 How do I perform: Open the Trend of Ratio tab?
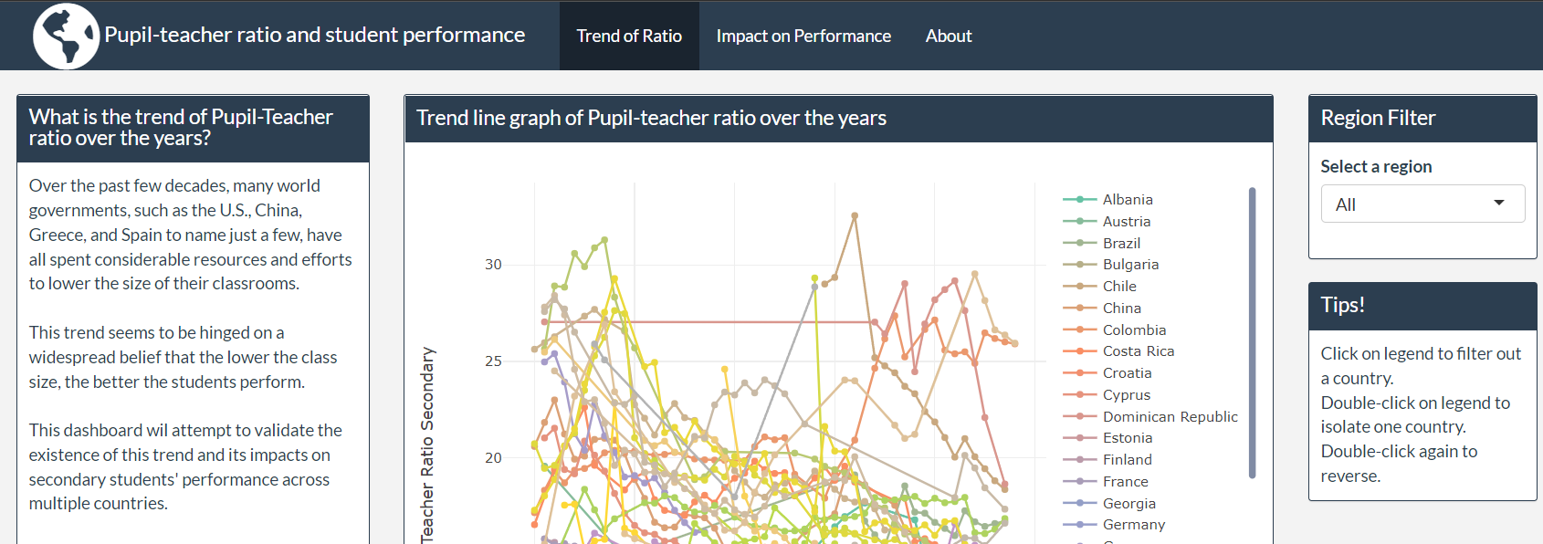(x=629, y=37)
